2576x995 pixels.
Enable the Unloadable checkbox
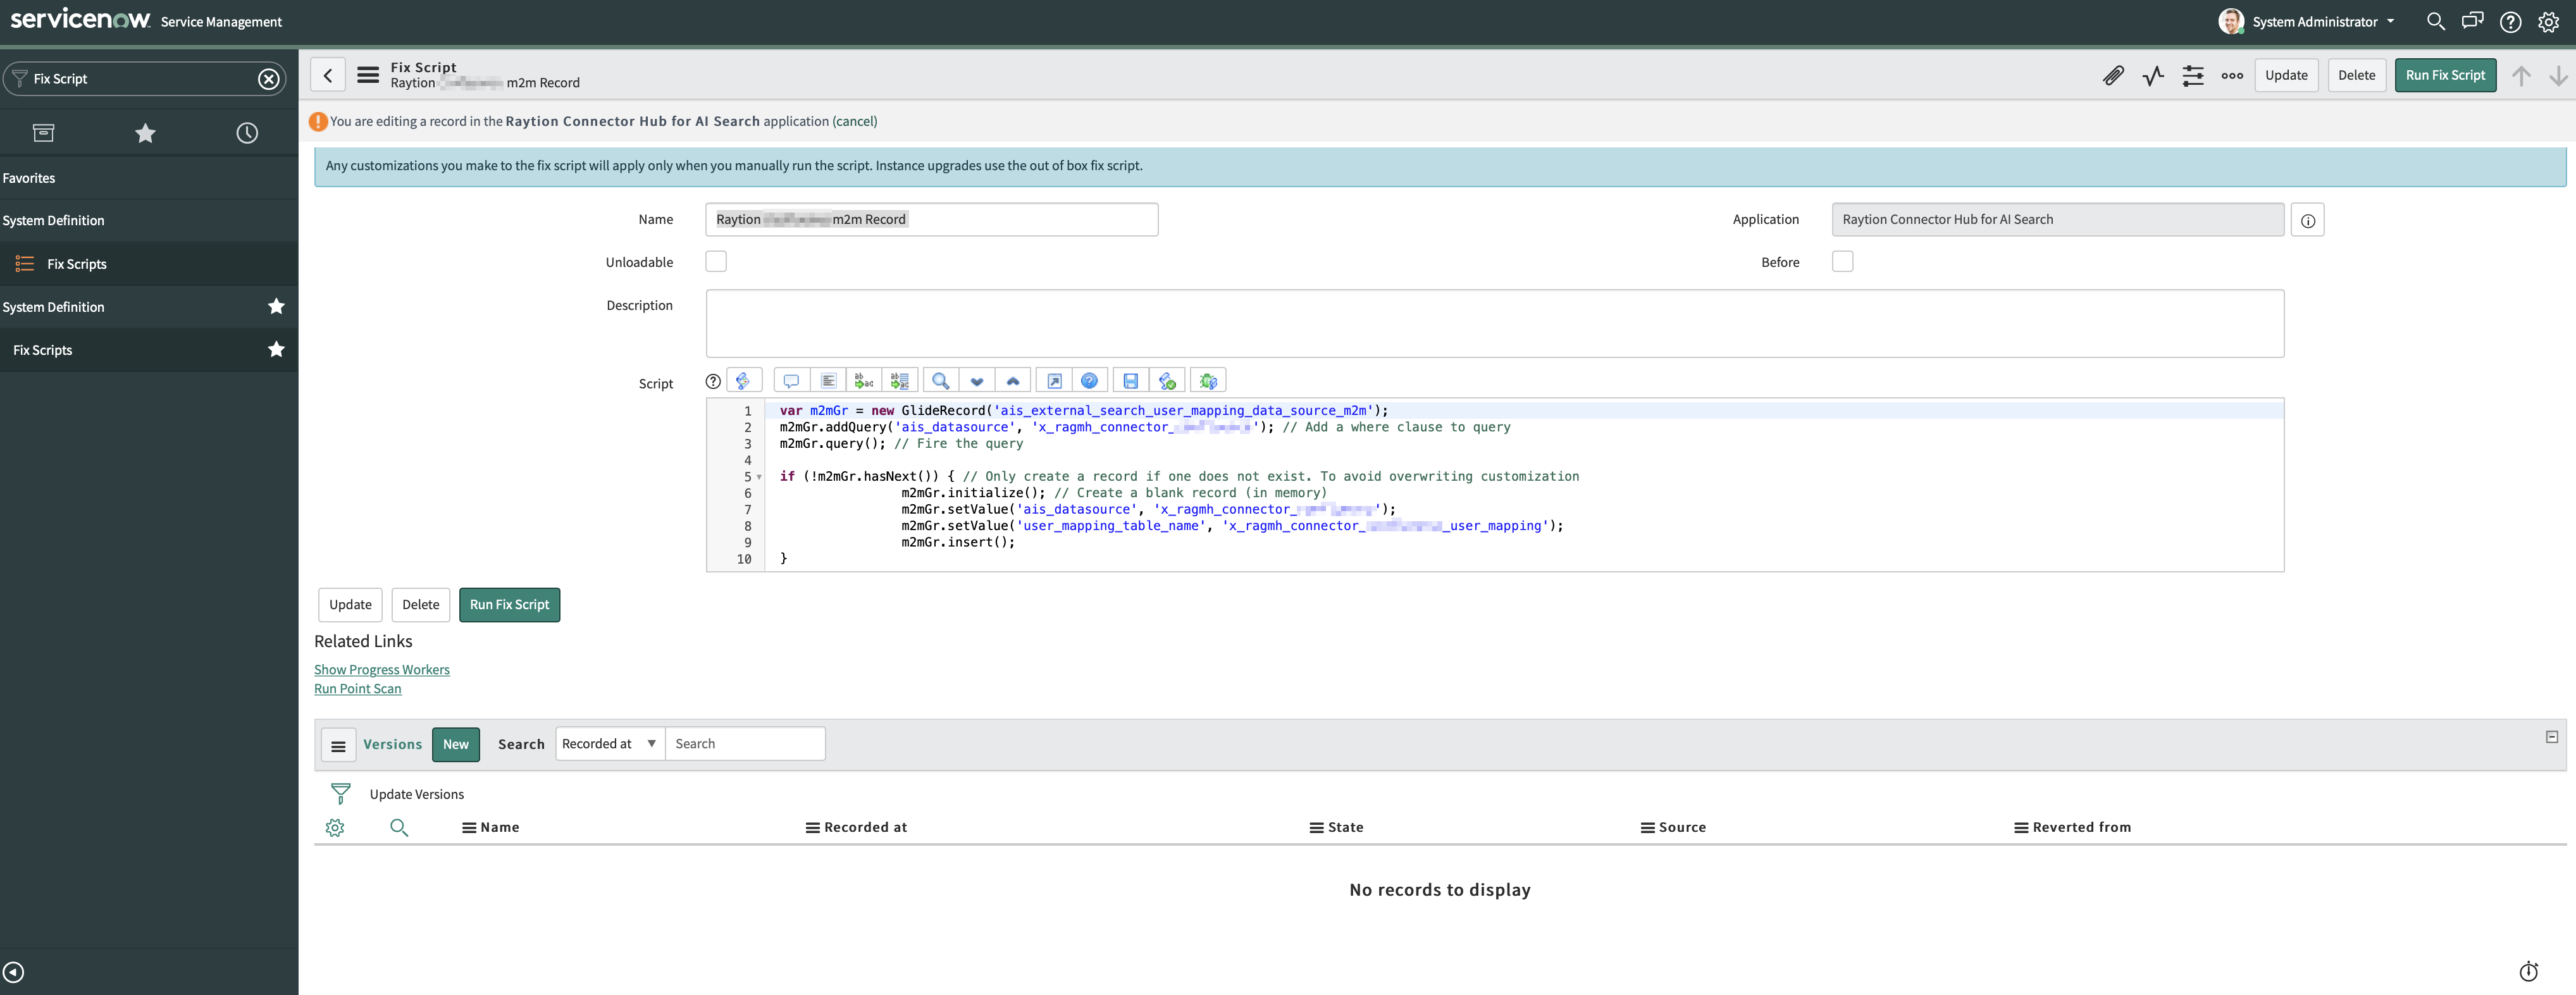[x=716, y=262]
